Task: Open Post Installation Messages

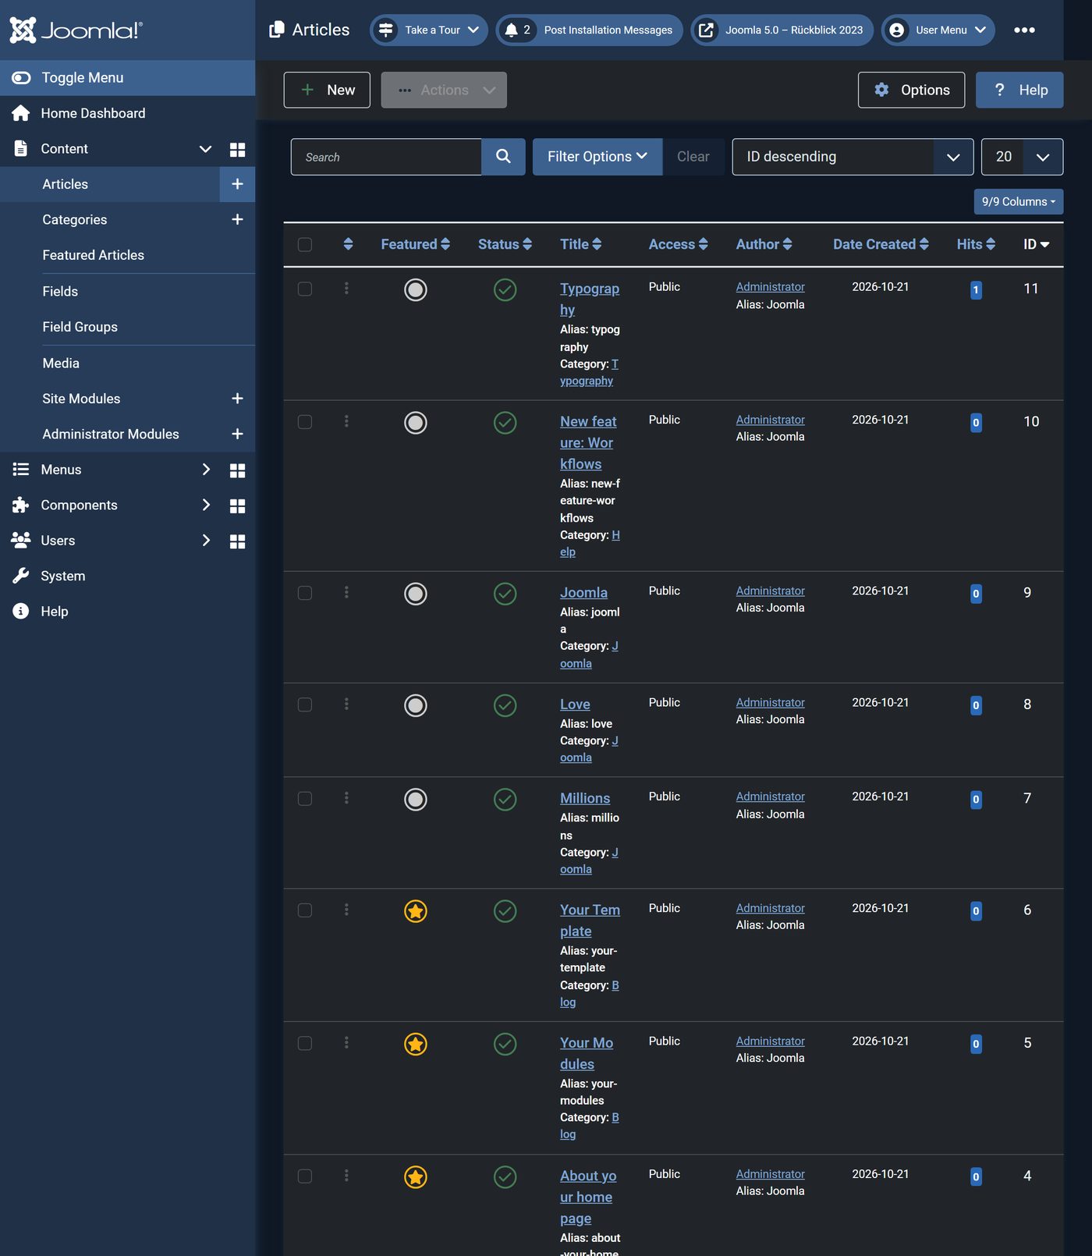Action: (589, 30)
